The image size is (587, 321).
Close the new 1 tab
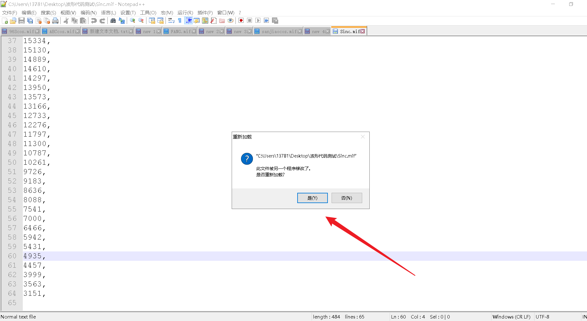click(x=159, y=31)
